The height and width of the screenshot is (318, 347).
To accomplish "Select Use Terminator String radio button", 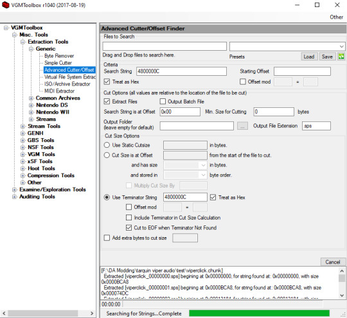I will [107, 197].
